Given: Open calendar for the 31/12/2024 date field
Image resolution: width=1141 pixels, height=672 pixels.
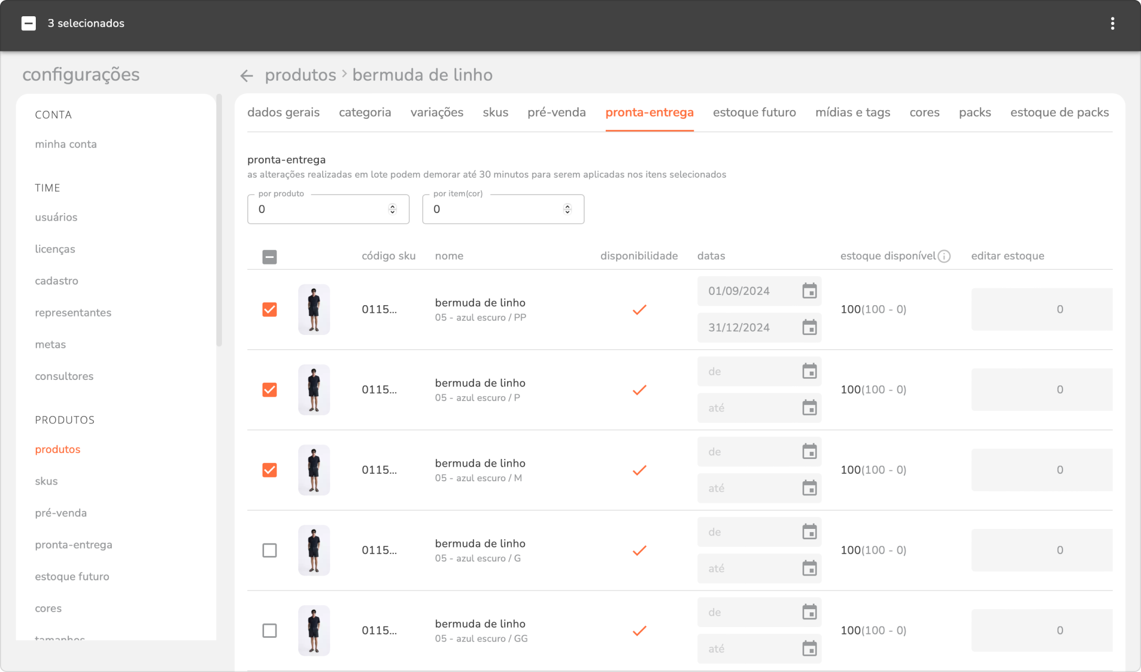Looking at the screenshot, I should tap(809, 327).
